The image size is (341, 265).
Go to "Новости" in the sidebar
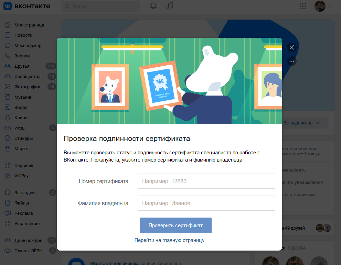click(x=23, y=35)
